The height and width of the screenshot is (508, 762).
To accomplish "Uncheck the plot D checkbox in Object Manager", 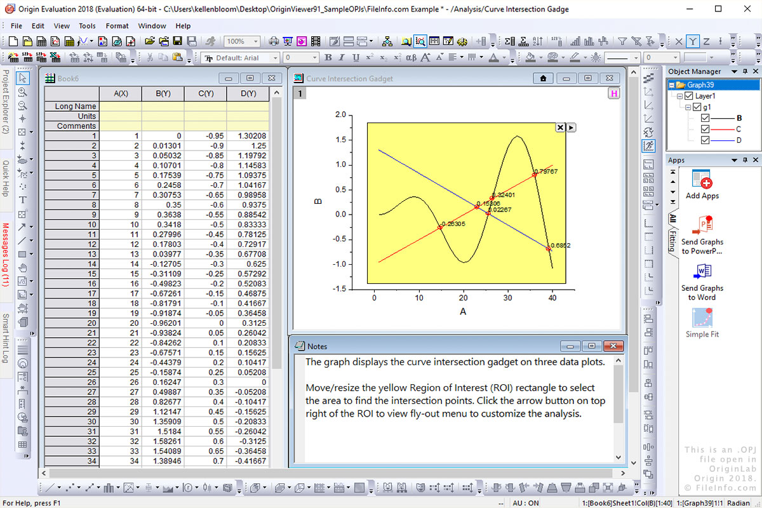I will (x=705, y=140).
